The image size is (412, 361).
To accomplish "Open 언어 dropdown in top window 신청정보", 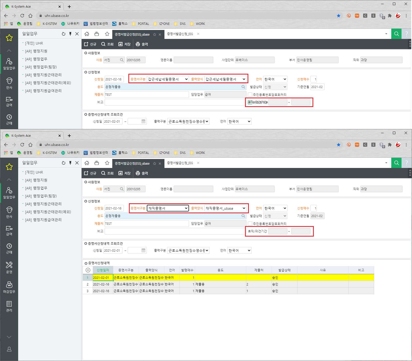I will click(x=275, y=79).
